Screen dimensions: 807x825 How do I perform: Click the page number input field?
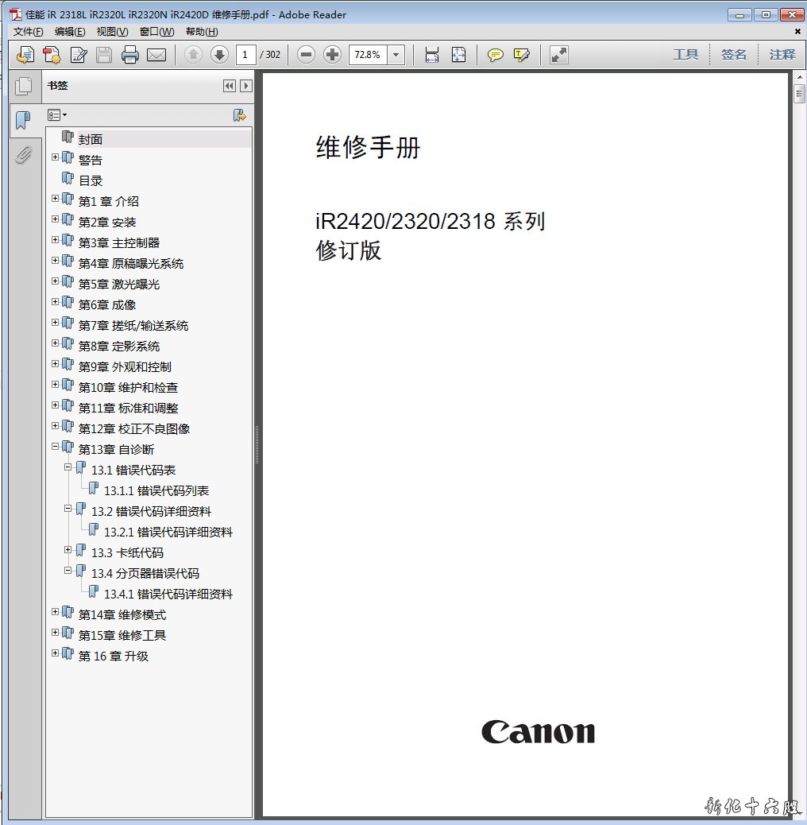click(x=245, y=55)
